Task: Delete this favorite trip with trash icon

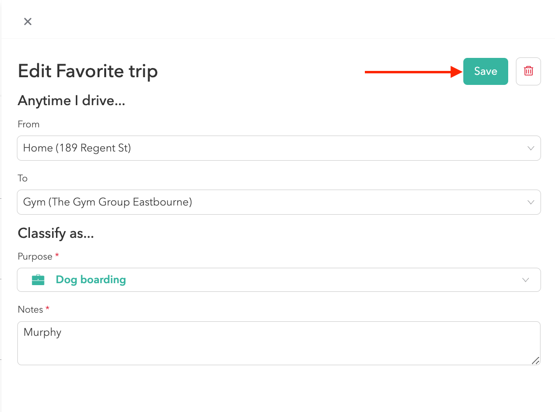Action: coord(528,71)
